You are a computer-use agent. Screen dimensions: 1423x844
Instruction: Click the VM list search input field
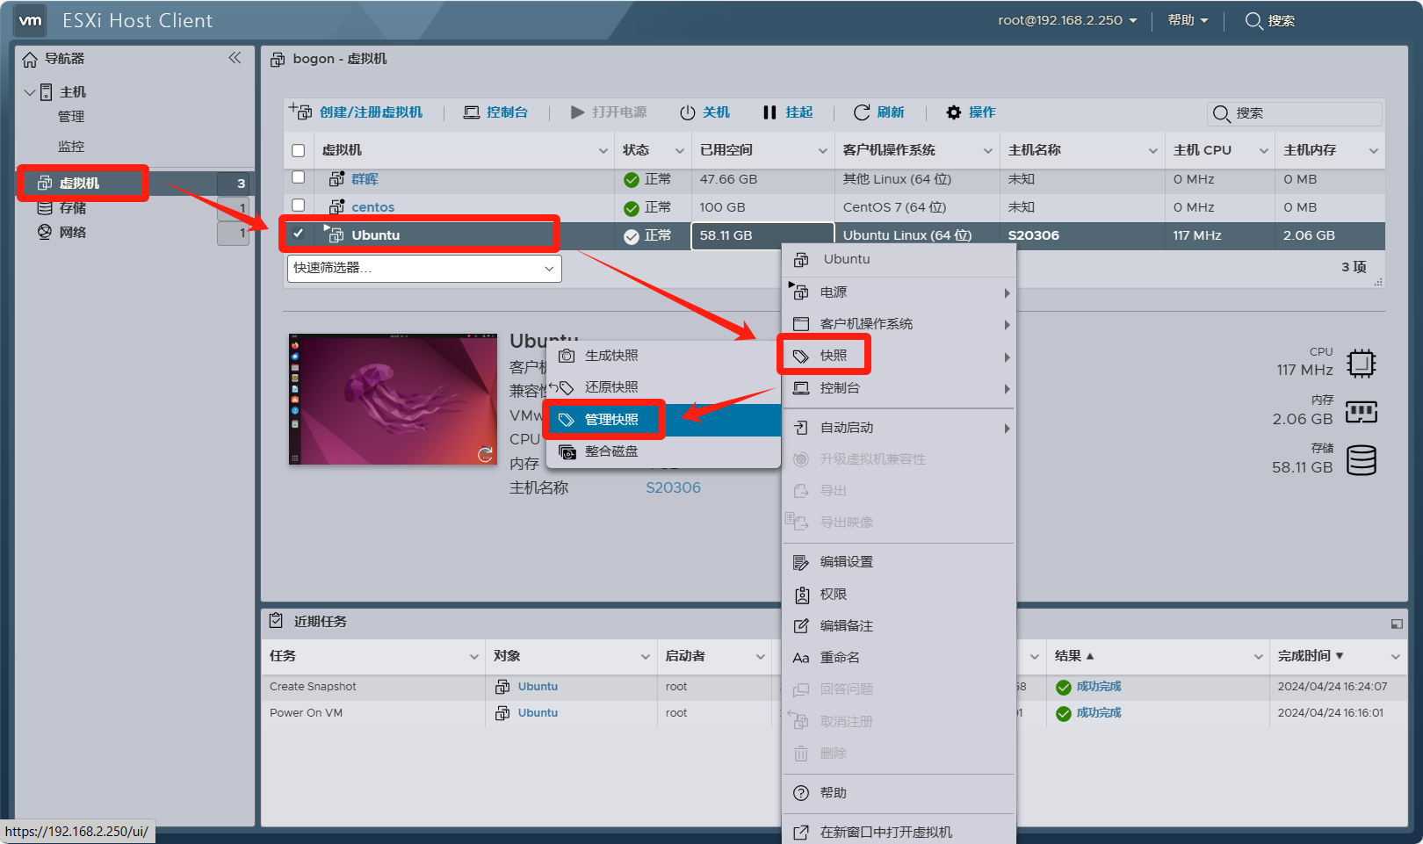coord(1304,113)
